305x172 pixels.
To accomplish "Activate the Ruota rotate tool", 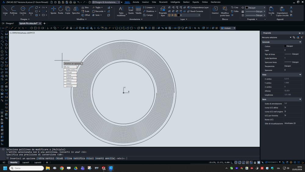I will pos(60,10).
